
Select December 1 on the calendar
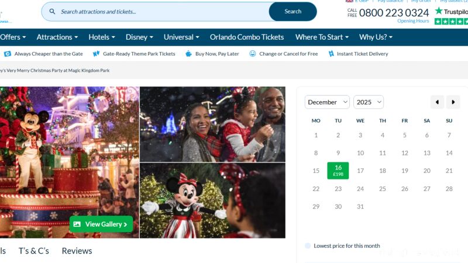tap(316, 135)
